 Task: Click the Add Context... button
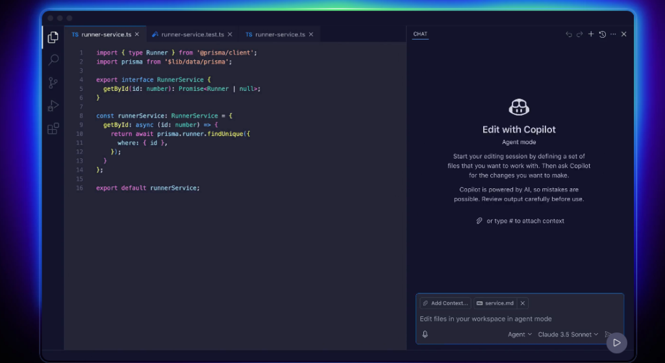[445, 303]
